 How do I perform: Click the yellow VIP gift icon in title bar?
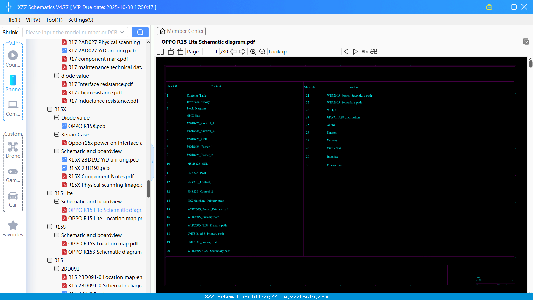tap(489, 7)
